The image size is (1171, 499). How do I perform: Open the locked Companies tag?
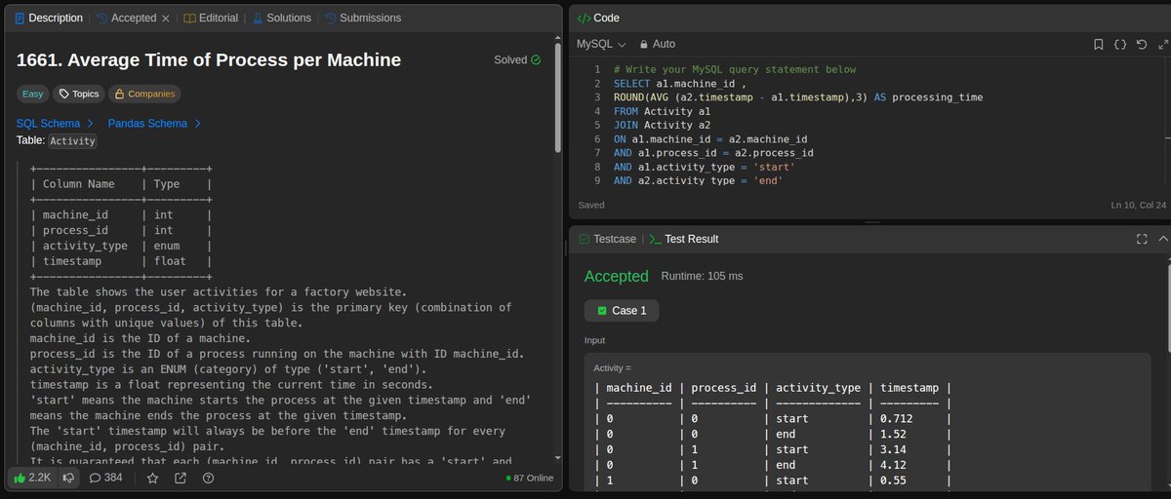[144, 95]
